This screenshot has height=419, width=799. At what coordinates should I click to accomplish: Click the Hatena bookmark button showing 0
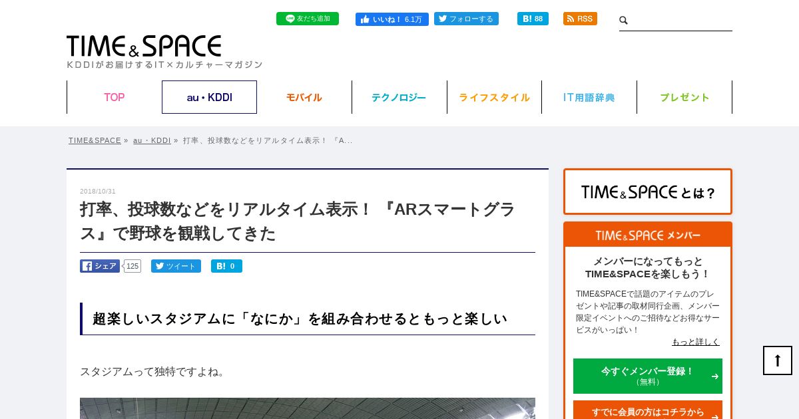[226, 266]
